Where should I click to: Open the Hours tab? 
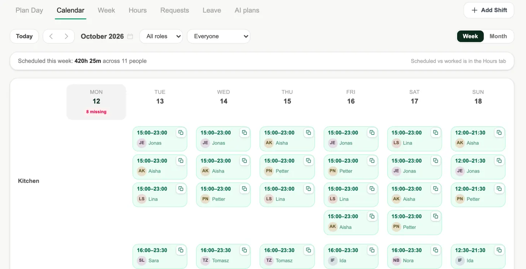coord(138,10)
